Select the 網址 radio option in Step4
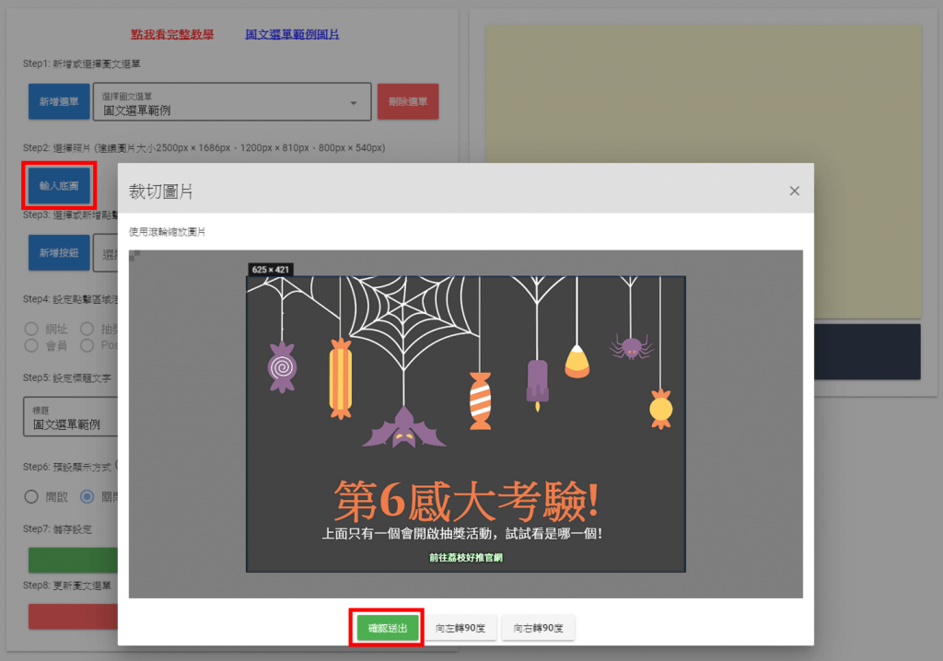The width and height of the screenshot is (943, 661). click(x=31, y=330)
